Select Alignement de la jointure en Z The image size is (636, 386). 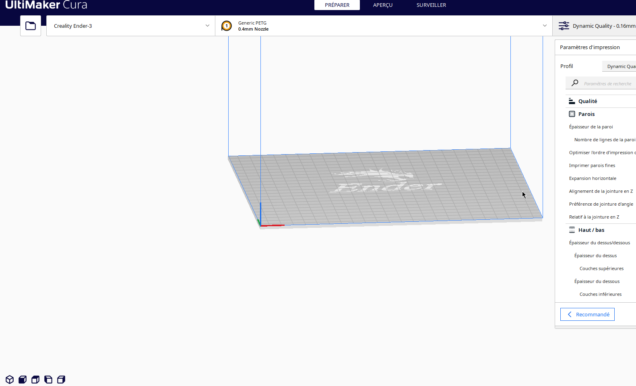601,191
